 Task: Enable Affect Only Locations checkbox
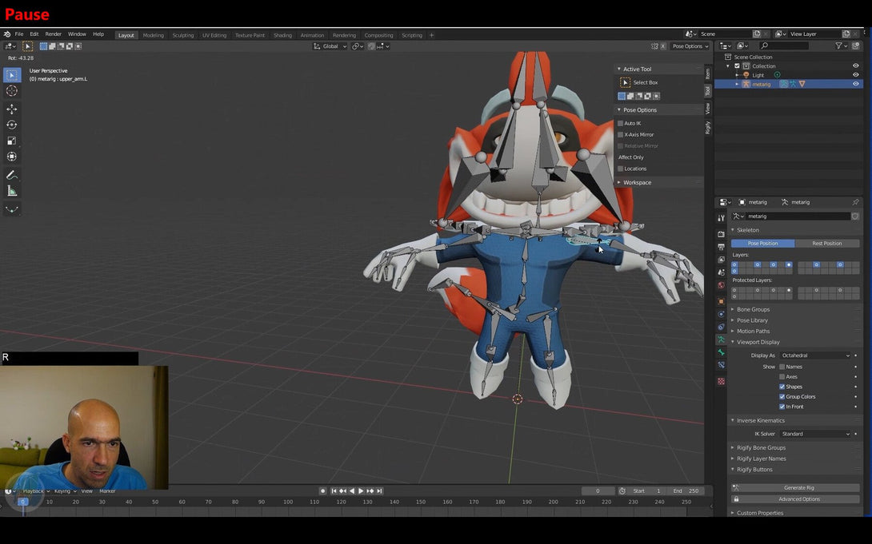coord(621,169)
